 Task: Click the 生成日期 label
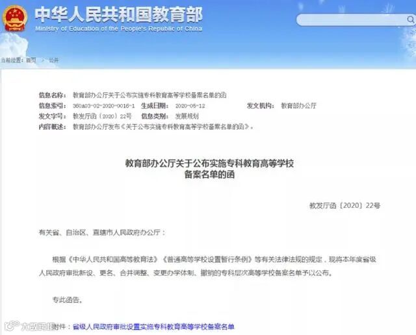coord(155,106)
